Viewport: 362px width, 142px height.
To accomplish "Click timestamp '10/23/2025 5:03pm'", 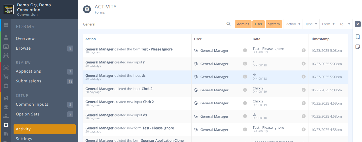I will point(326,64).
